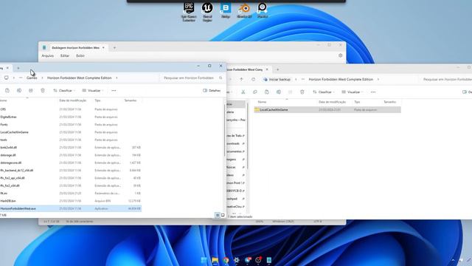Open Unreal Engine desktop shortcut
472x266 pixels.
[207, 12]
